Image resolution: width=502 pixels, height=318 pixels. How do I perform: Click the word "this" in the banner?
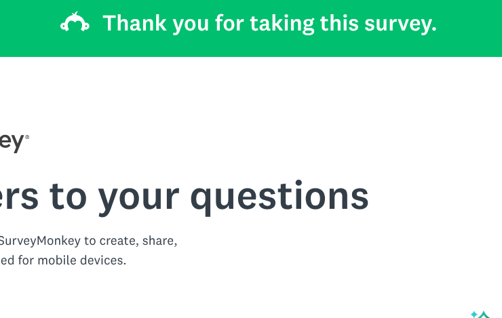coord(339,24)
